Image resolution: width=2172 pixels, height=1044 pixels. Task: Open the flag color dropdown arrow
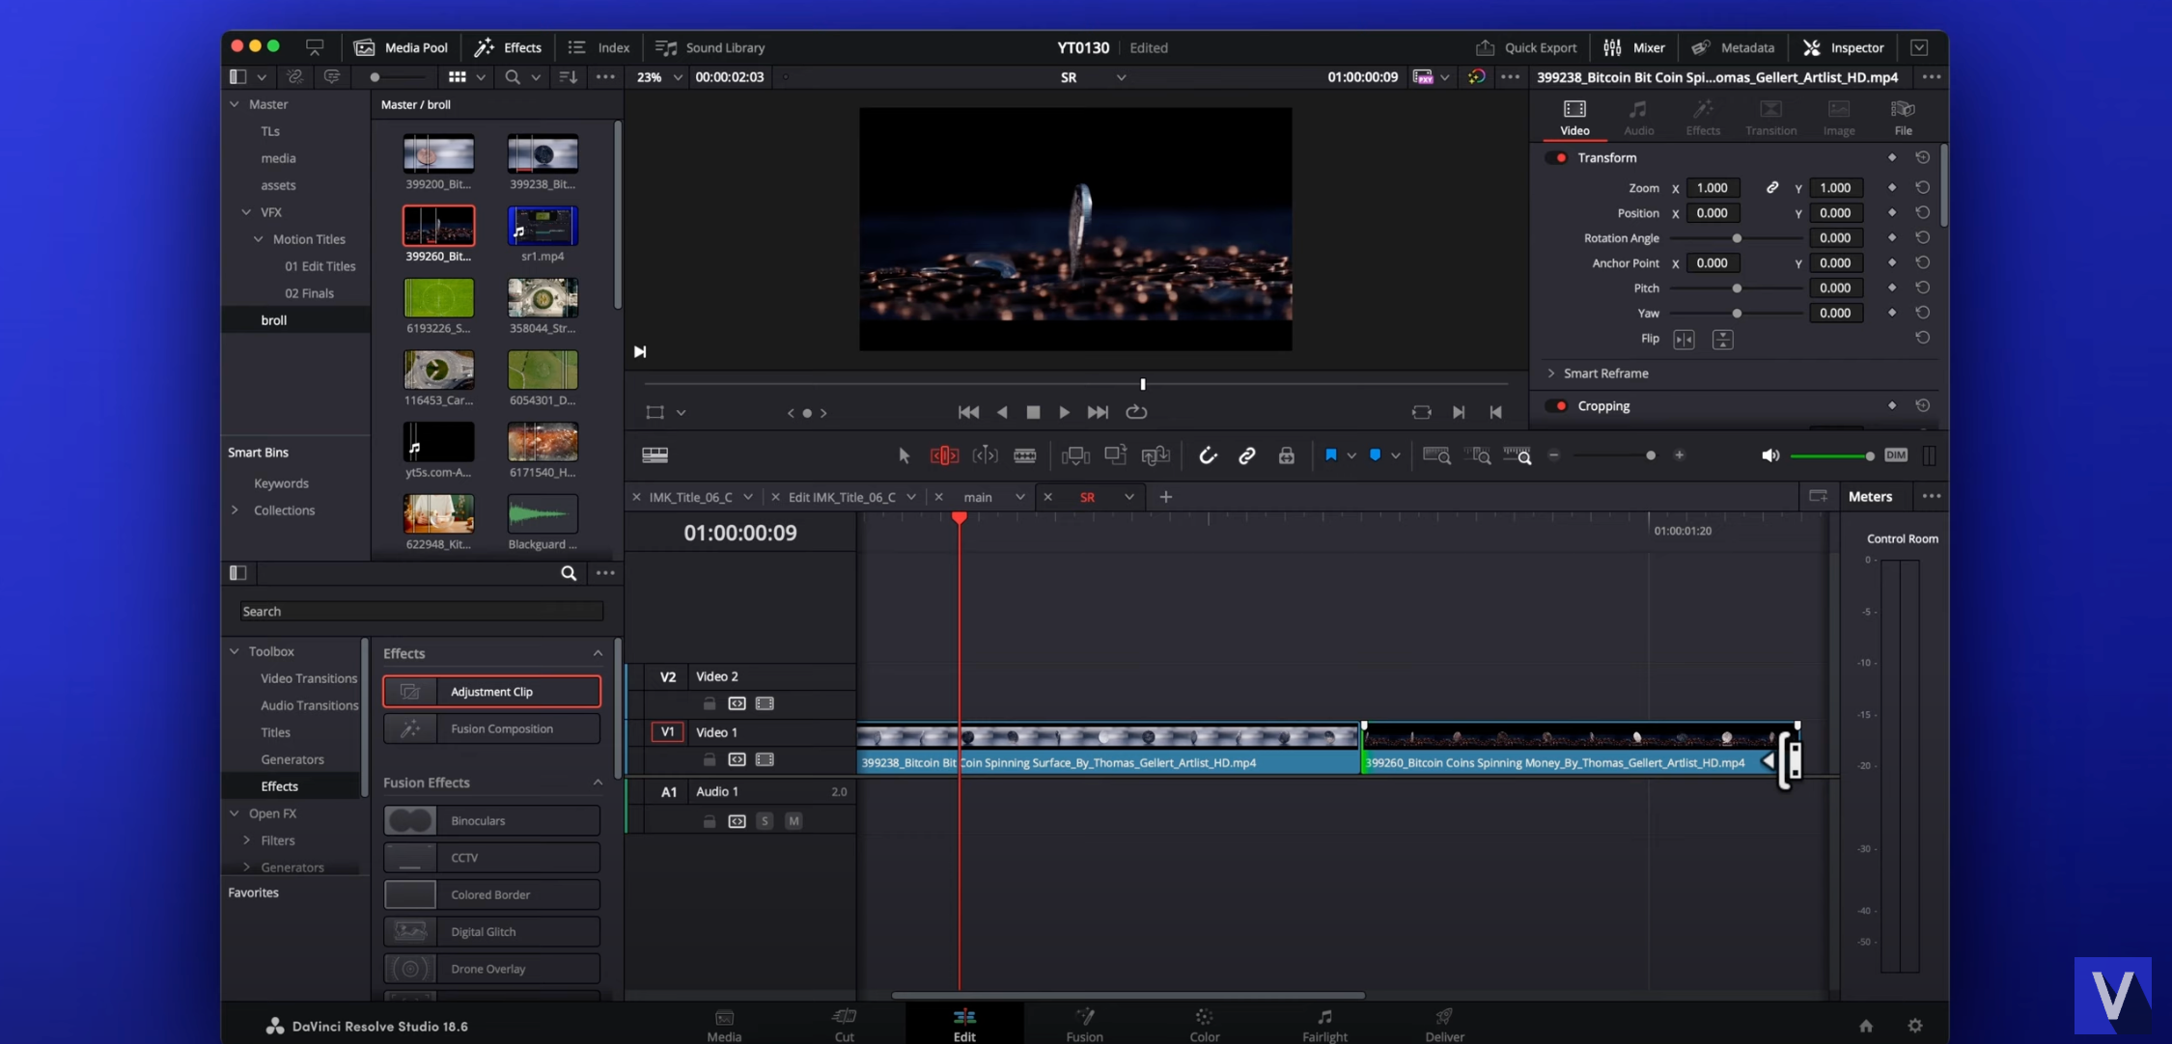[1351, 455]
